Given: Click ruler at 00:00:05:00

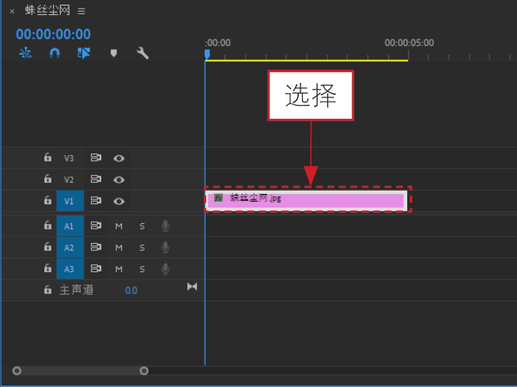Looking at the screenshot, I should 409,43.
